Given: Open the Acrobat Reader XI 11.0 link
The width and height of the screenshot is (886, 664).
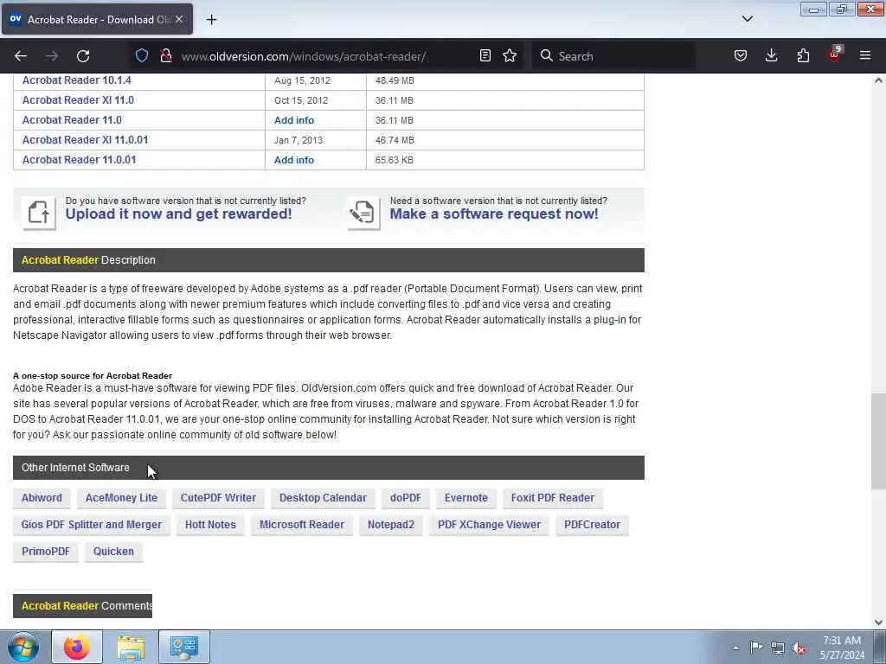Looking at the screenshot, I should [x=78, y=100].
